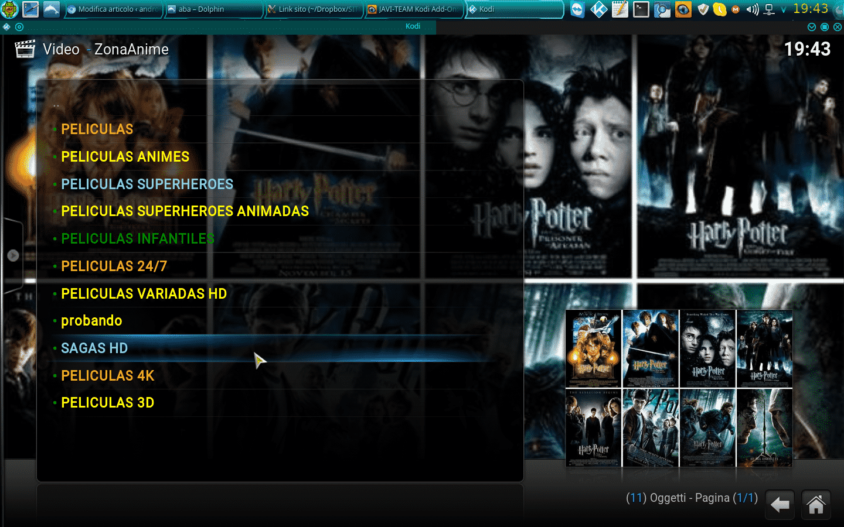Screen dimensions: 844x527
Task: Close the Kodi window
Action: (x=838, y=27)
